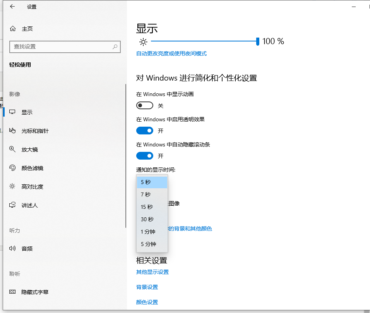Click the home icon next to 主页
Image resolution: width=370 pixels, height=313 pixels.
pos(13,29)
